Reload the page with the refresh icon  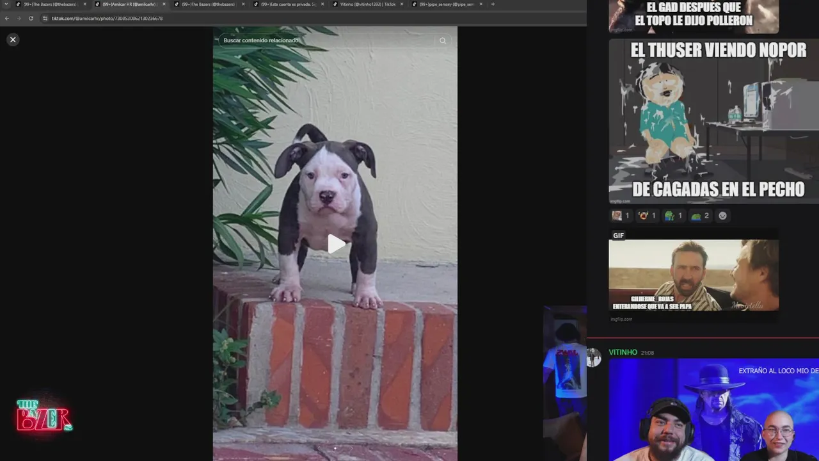point(31,19)
